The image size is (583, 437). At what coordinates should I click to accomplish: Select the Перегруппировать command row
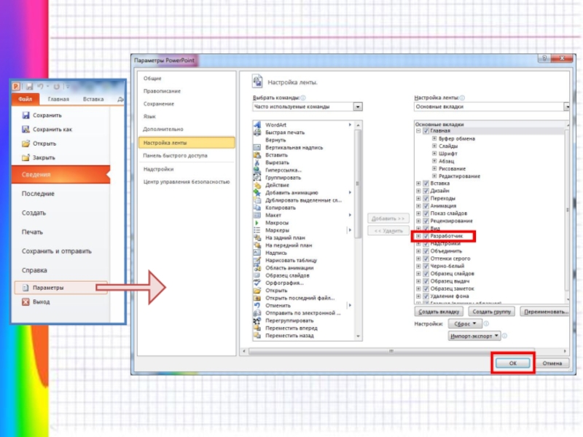pos(304,320)
